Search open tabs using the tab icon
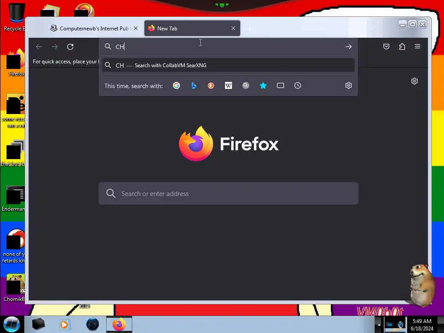The height and width of the screenshot is (333, 444). [281, 85]
